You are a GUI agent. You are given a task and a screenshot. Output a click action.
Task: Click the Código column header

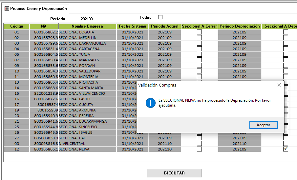pyautogui.click(x=17, y=26)
